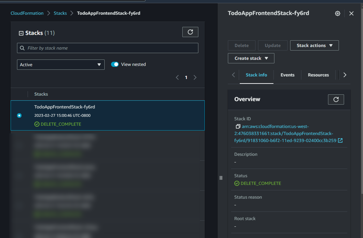Refresh the Overview panel
Viewport: 363px width, 238px height.
[336, 99]
